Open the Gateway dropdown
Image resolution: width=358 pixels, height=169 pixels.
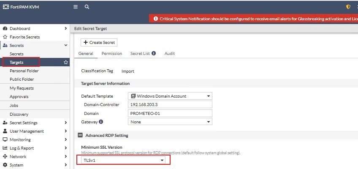click(170, 122)
